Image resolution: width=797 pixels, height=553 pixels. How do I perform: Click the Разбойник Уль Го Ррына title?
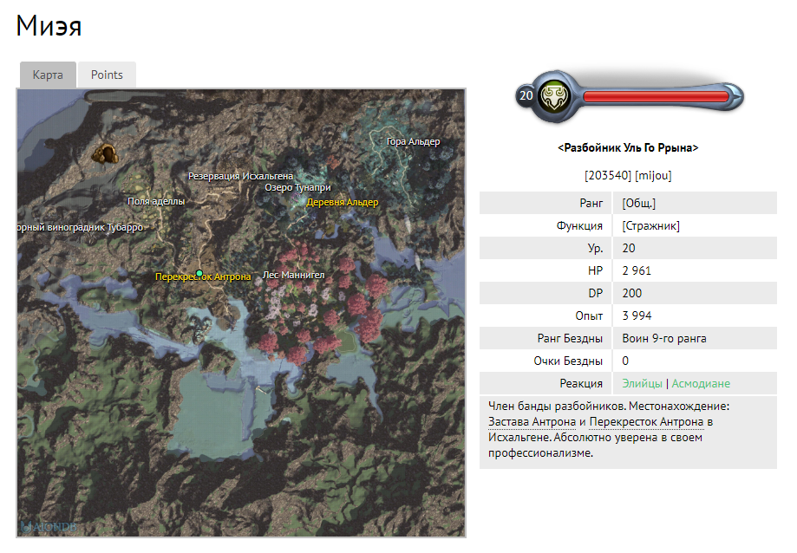pos(628,148)
